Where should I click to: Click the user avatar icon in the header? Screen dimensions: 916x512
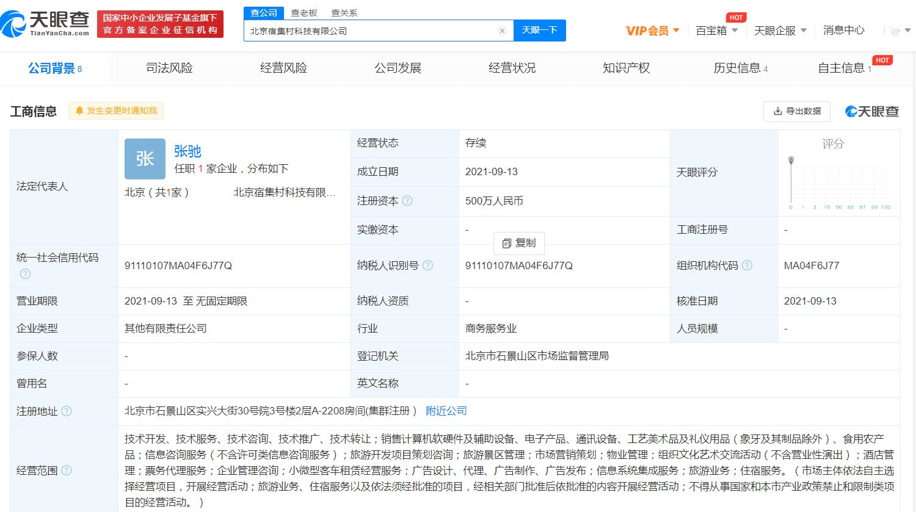[x=895, y=31]
